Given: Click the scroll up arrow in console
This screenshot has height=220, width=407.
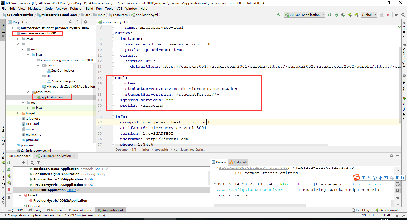Looking at the screenshot, I should 398,171.
